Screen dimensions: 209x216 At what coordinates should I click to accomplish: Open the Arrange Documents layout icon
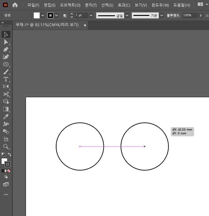[x=200, y=4]
